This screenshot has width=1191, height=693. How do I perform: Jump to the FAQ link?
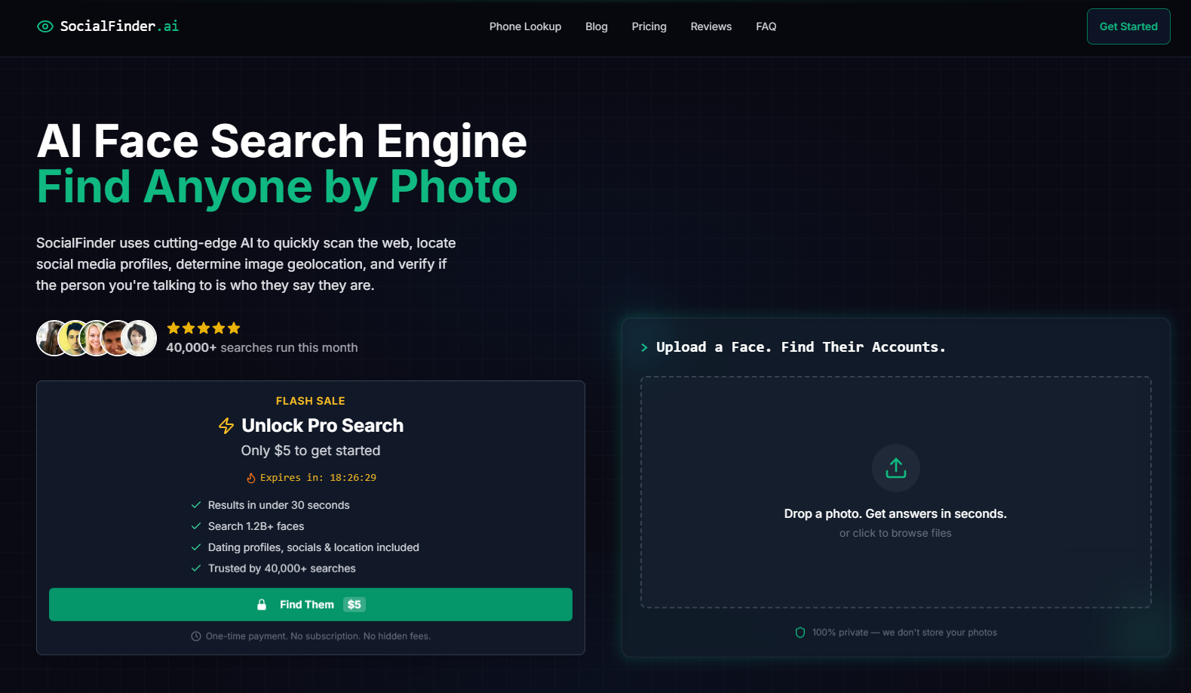[766, 26]
